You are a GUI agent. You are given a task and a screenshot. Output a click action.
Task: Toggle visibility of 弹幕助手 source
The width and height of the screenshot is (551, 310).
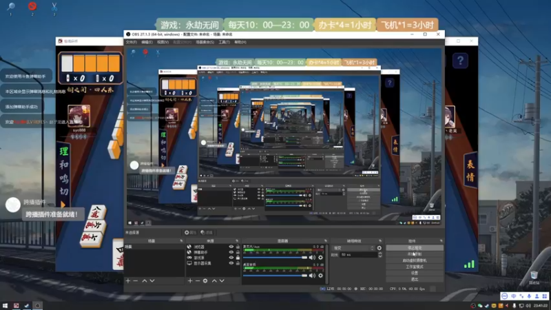[x=231, y=252]
